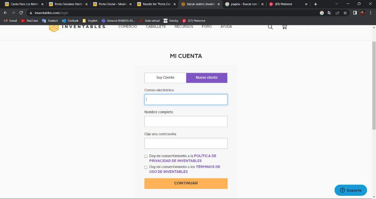Open the CABALLETE menu
The width and height of the screenshot is (376, 199).
coord(156,27)
